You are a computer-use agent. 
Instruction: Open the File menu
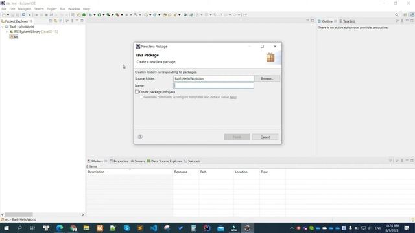tap(4, 9)
